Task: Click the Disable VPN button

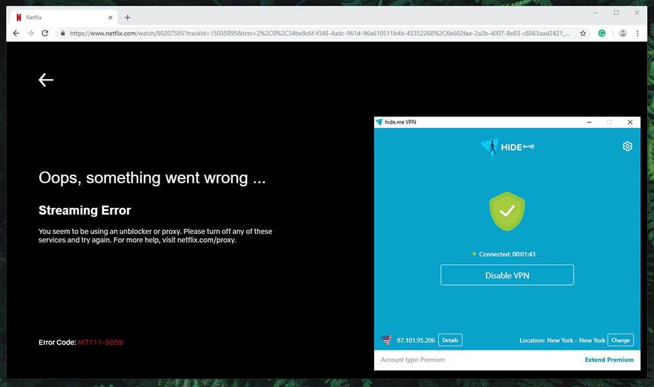Action: (508, 275)
